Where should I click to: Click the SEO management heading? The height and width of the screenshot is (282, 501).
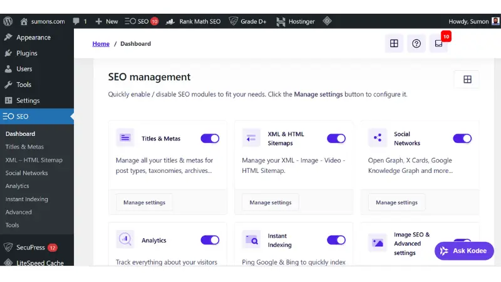click(x=149, y=77)
